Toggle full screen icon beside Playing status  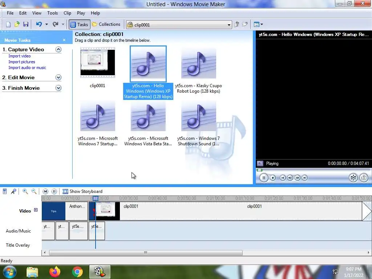[x=260, y=163]
